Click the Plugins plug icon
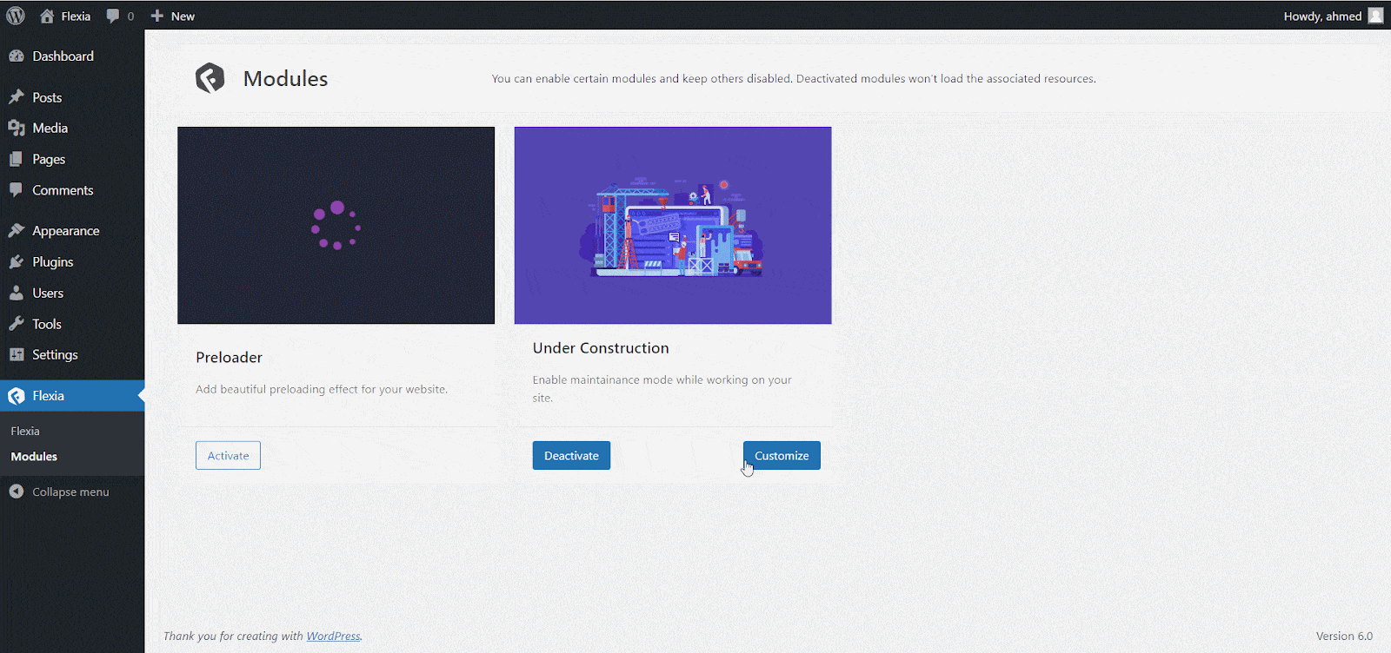This screenshot has width=1391, height=653. point(17,261)
